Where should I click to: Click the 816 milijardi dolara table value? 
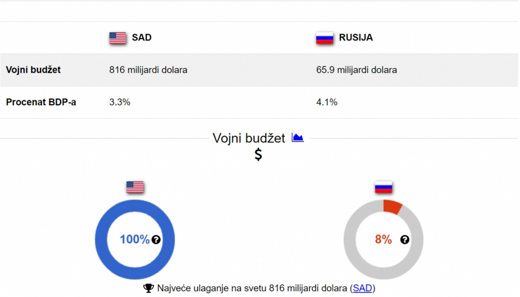point(148,70)
